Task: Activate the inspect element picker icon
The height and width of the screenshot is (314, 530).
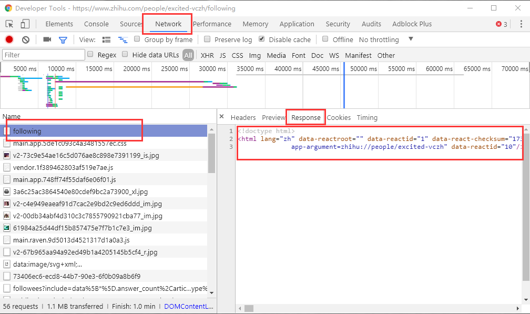Action: pyautogui.click(x=9, y=24)
